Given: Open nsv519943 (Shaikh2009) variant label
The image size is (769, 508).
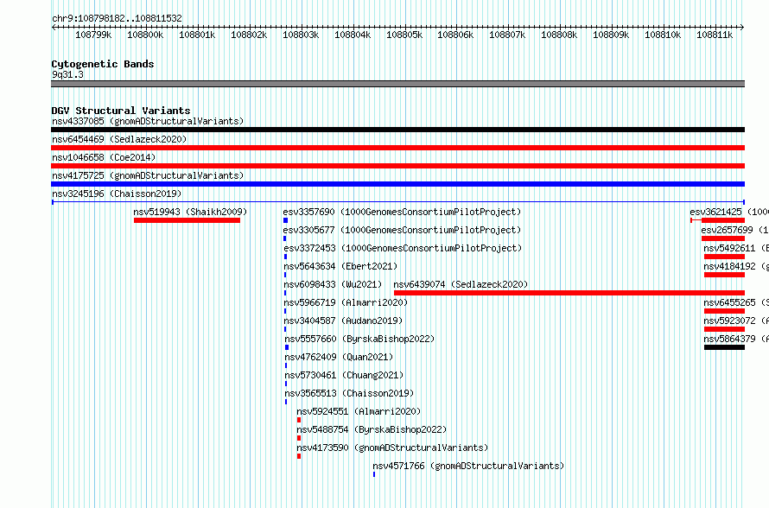Looking at the screenshot, I should click(190, 212).
